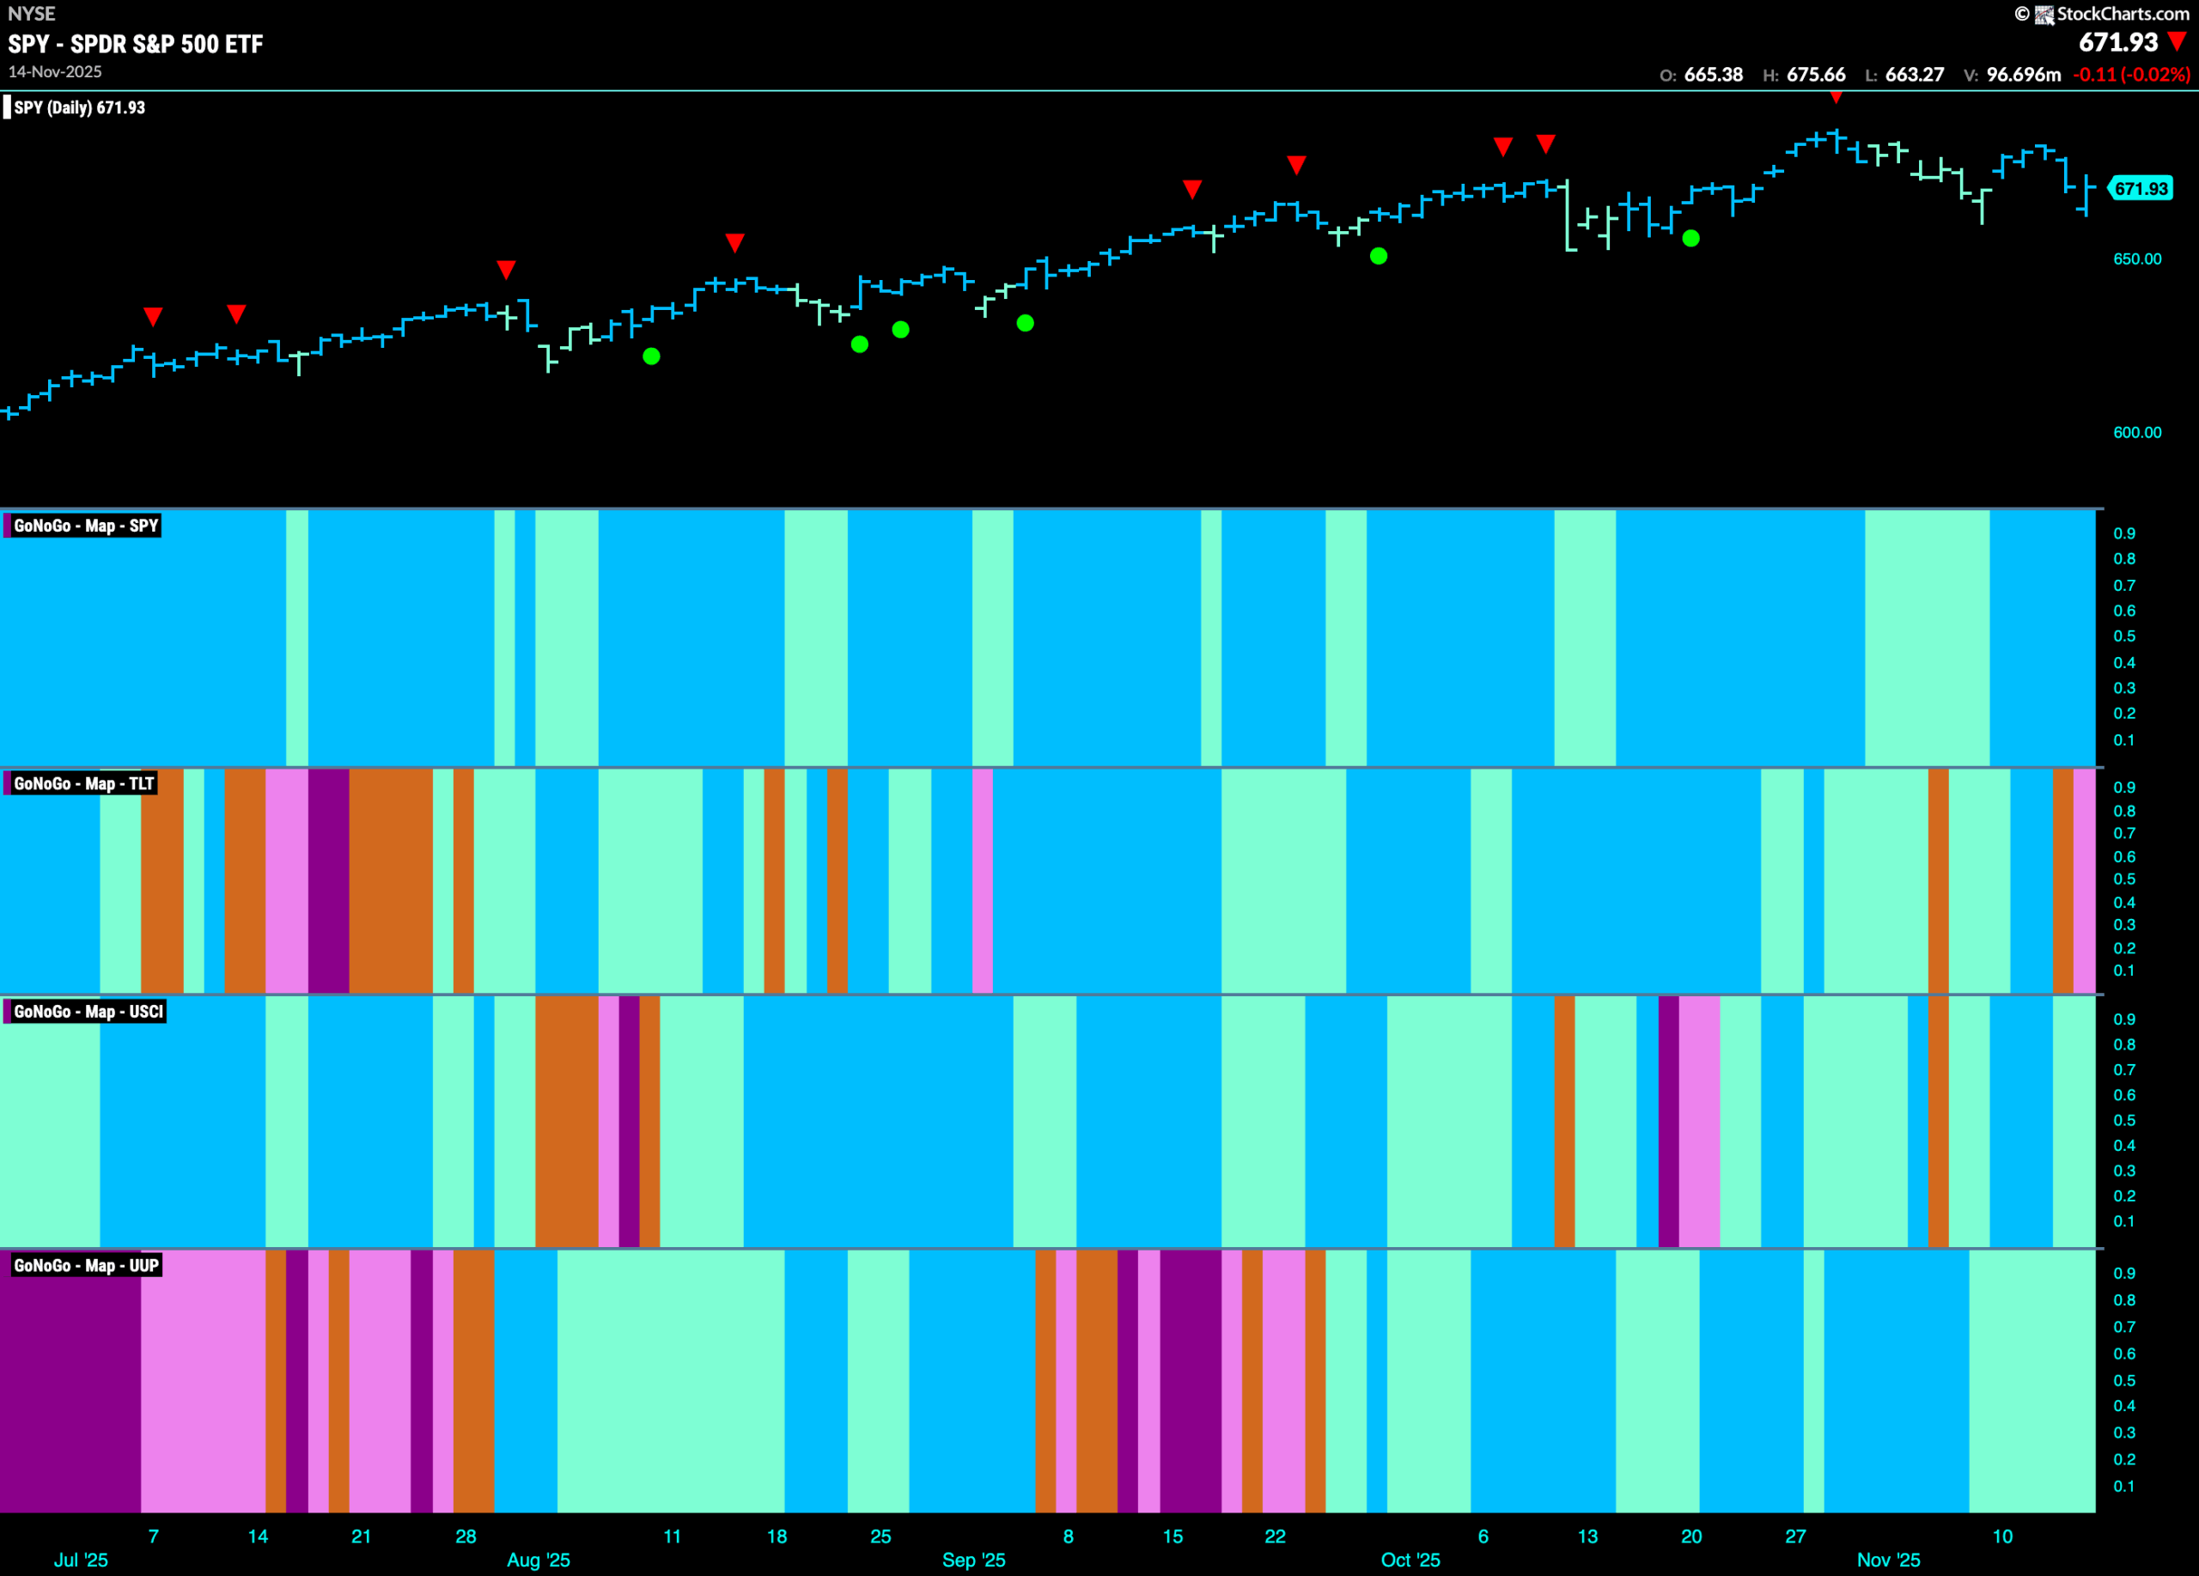
Task: Click the Sep '25 month label
Action: (974, 1560)
